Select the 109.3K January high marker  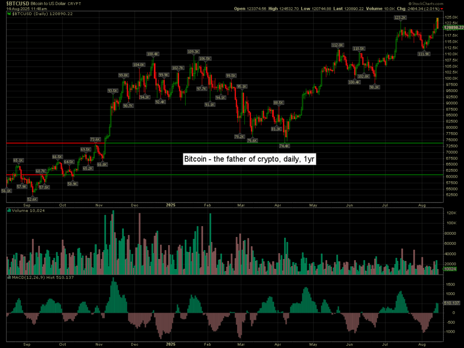click(193, 52)
